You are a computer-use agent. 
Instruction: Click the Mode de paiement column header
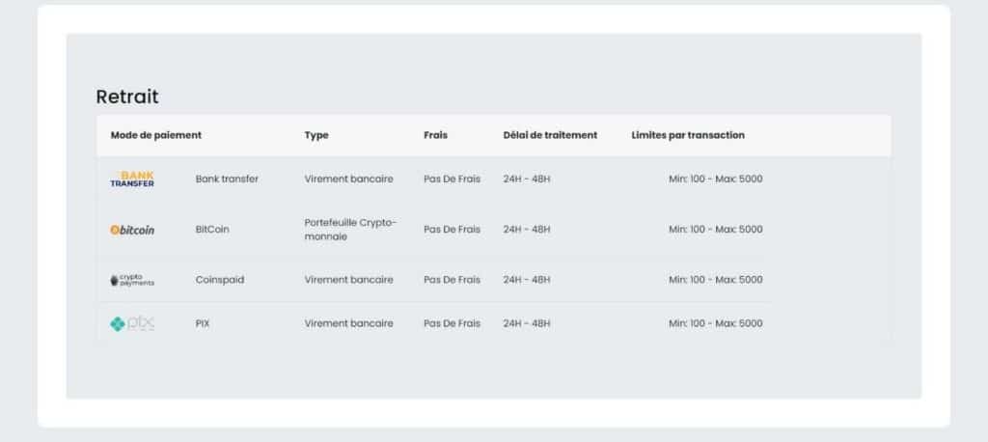pyautogui.click(x=156, y=135)
